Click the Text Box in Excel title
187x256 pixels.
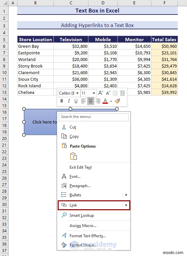[97, 11]
